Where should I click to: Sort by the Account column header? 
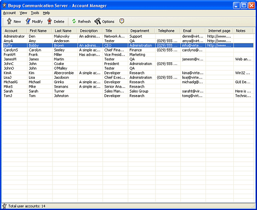[14, 31]
